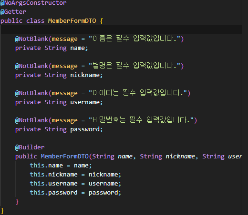The width and height of the screenshot is (248, 215).
Task: Click the yellow closing brace of class
Action: pyautogui.click(x=2, y=211)
